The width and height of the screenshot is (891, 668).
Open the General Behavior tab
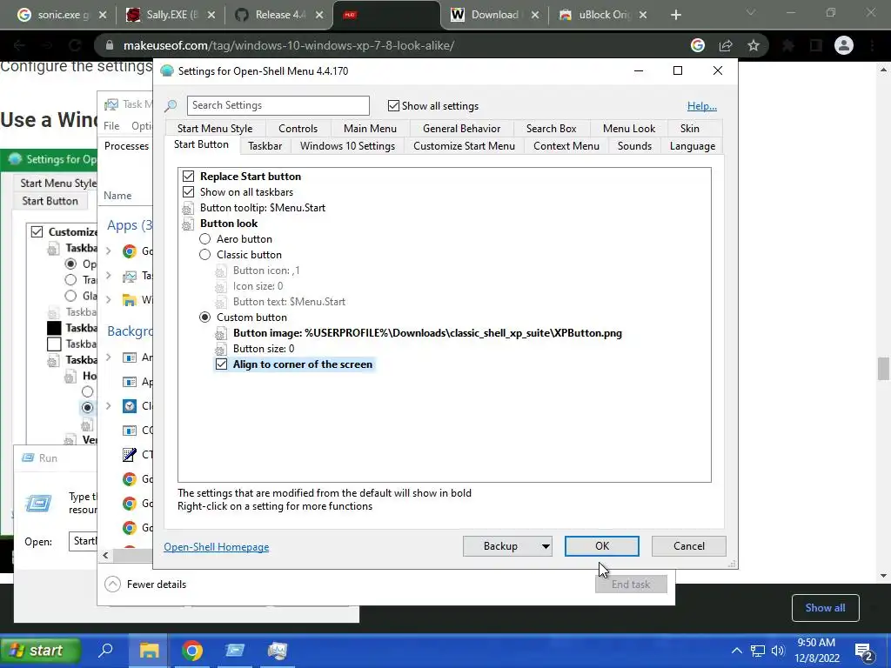pyautogui.click(x=461, y=129)
